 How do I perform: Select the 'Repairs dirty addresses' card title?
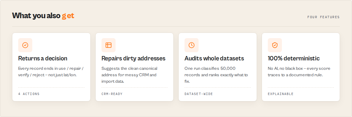coord(133,58)
